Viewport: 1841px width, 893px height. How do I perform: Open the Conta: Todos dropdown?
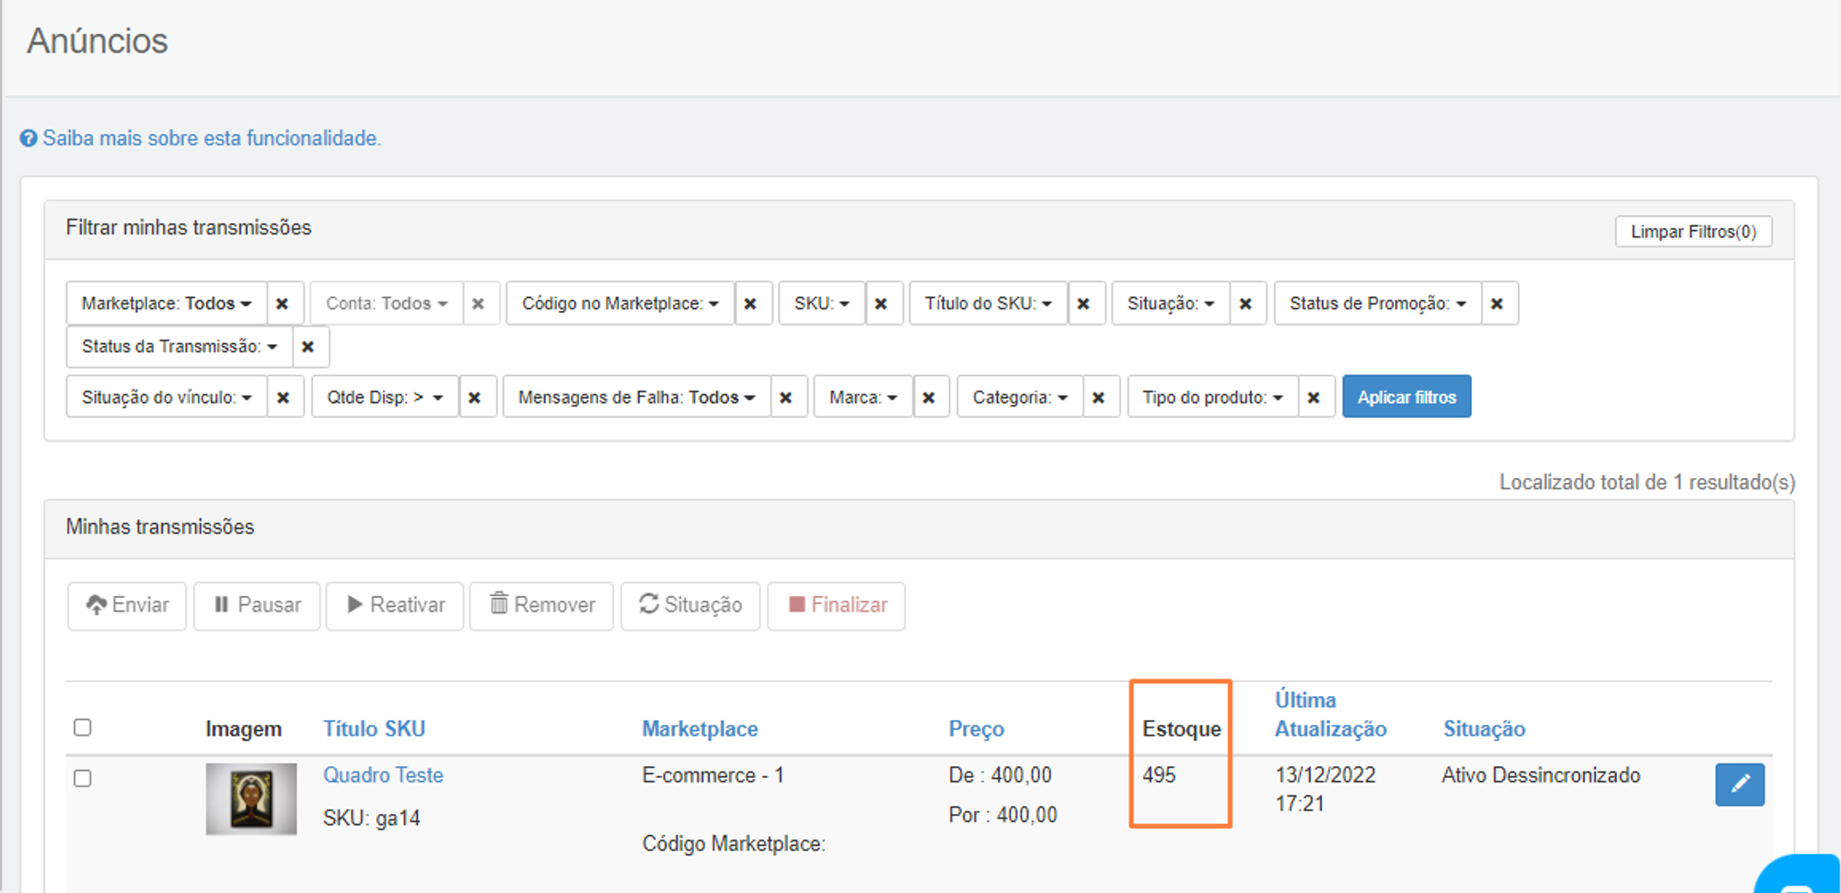click(387, 303)
